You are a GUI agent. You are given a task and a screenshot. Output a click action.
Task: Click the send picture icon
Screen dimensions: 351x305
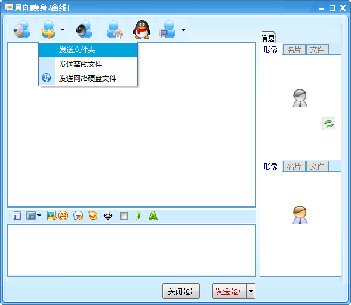(x=51, y=216)
